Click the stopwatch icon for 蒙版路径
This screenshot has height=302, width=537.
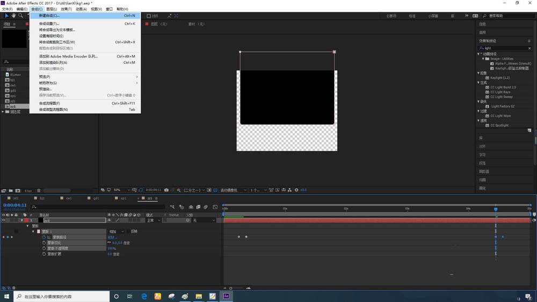pos(44,237)
